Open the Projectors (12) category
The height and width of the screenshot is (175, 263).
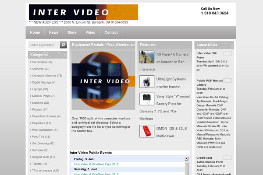[x=42, y=123]
